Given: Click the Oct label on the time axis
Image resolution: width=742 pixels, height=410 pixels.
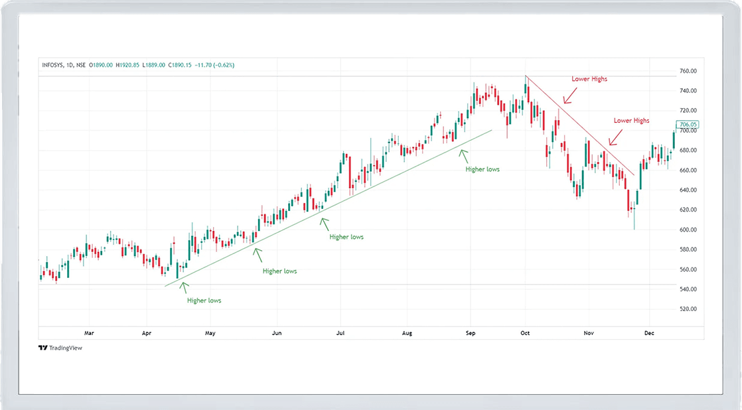Looking at the screenshot, I should (525, 333).
